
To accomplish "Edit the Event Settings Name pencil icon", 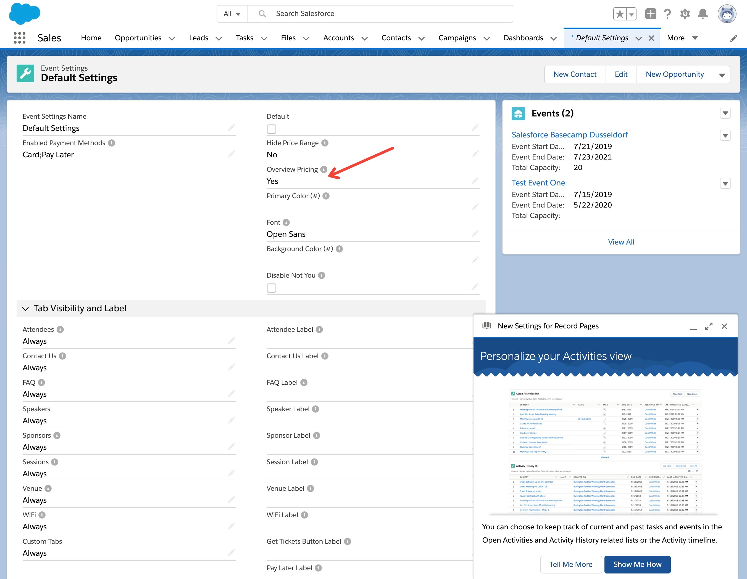I will click(x=232, y=128).
